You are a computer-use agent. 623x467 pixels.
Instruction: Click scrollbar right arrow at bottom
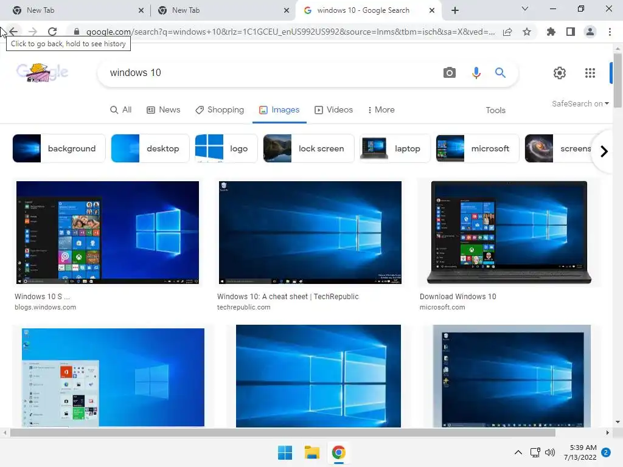point(608,432)
